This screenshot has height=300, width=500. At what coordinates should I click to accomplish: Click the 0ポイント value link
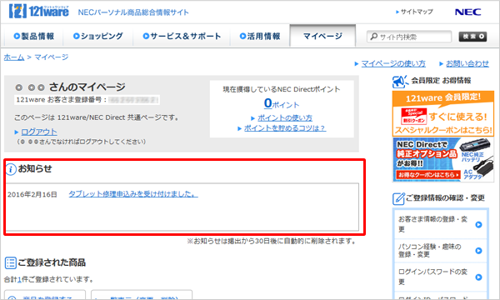282,103
